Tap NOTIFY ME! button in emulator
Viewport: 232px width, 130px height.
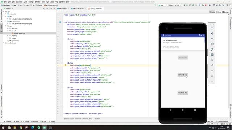(183, 57)
